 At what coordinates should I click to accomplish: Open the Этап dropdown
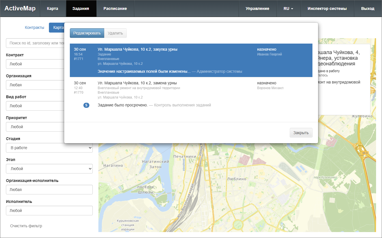pyautogui.click(x=49, y=169)
